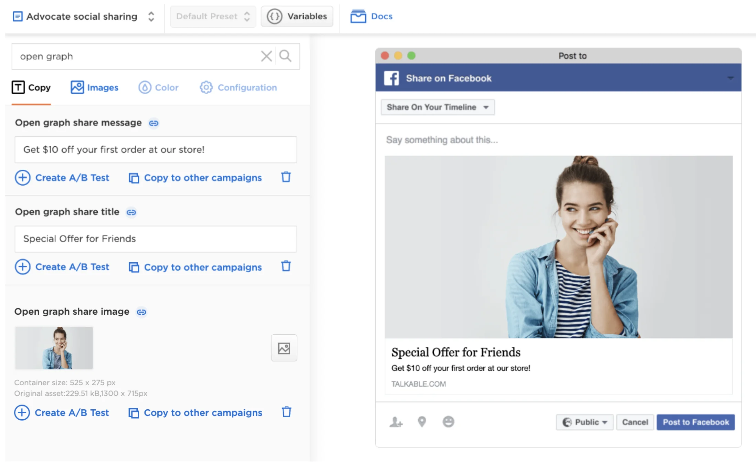Delete the Open graph share message
The height and width of the screenshot is (462, 756).
tap(286, 177)
